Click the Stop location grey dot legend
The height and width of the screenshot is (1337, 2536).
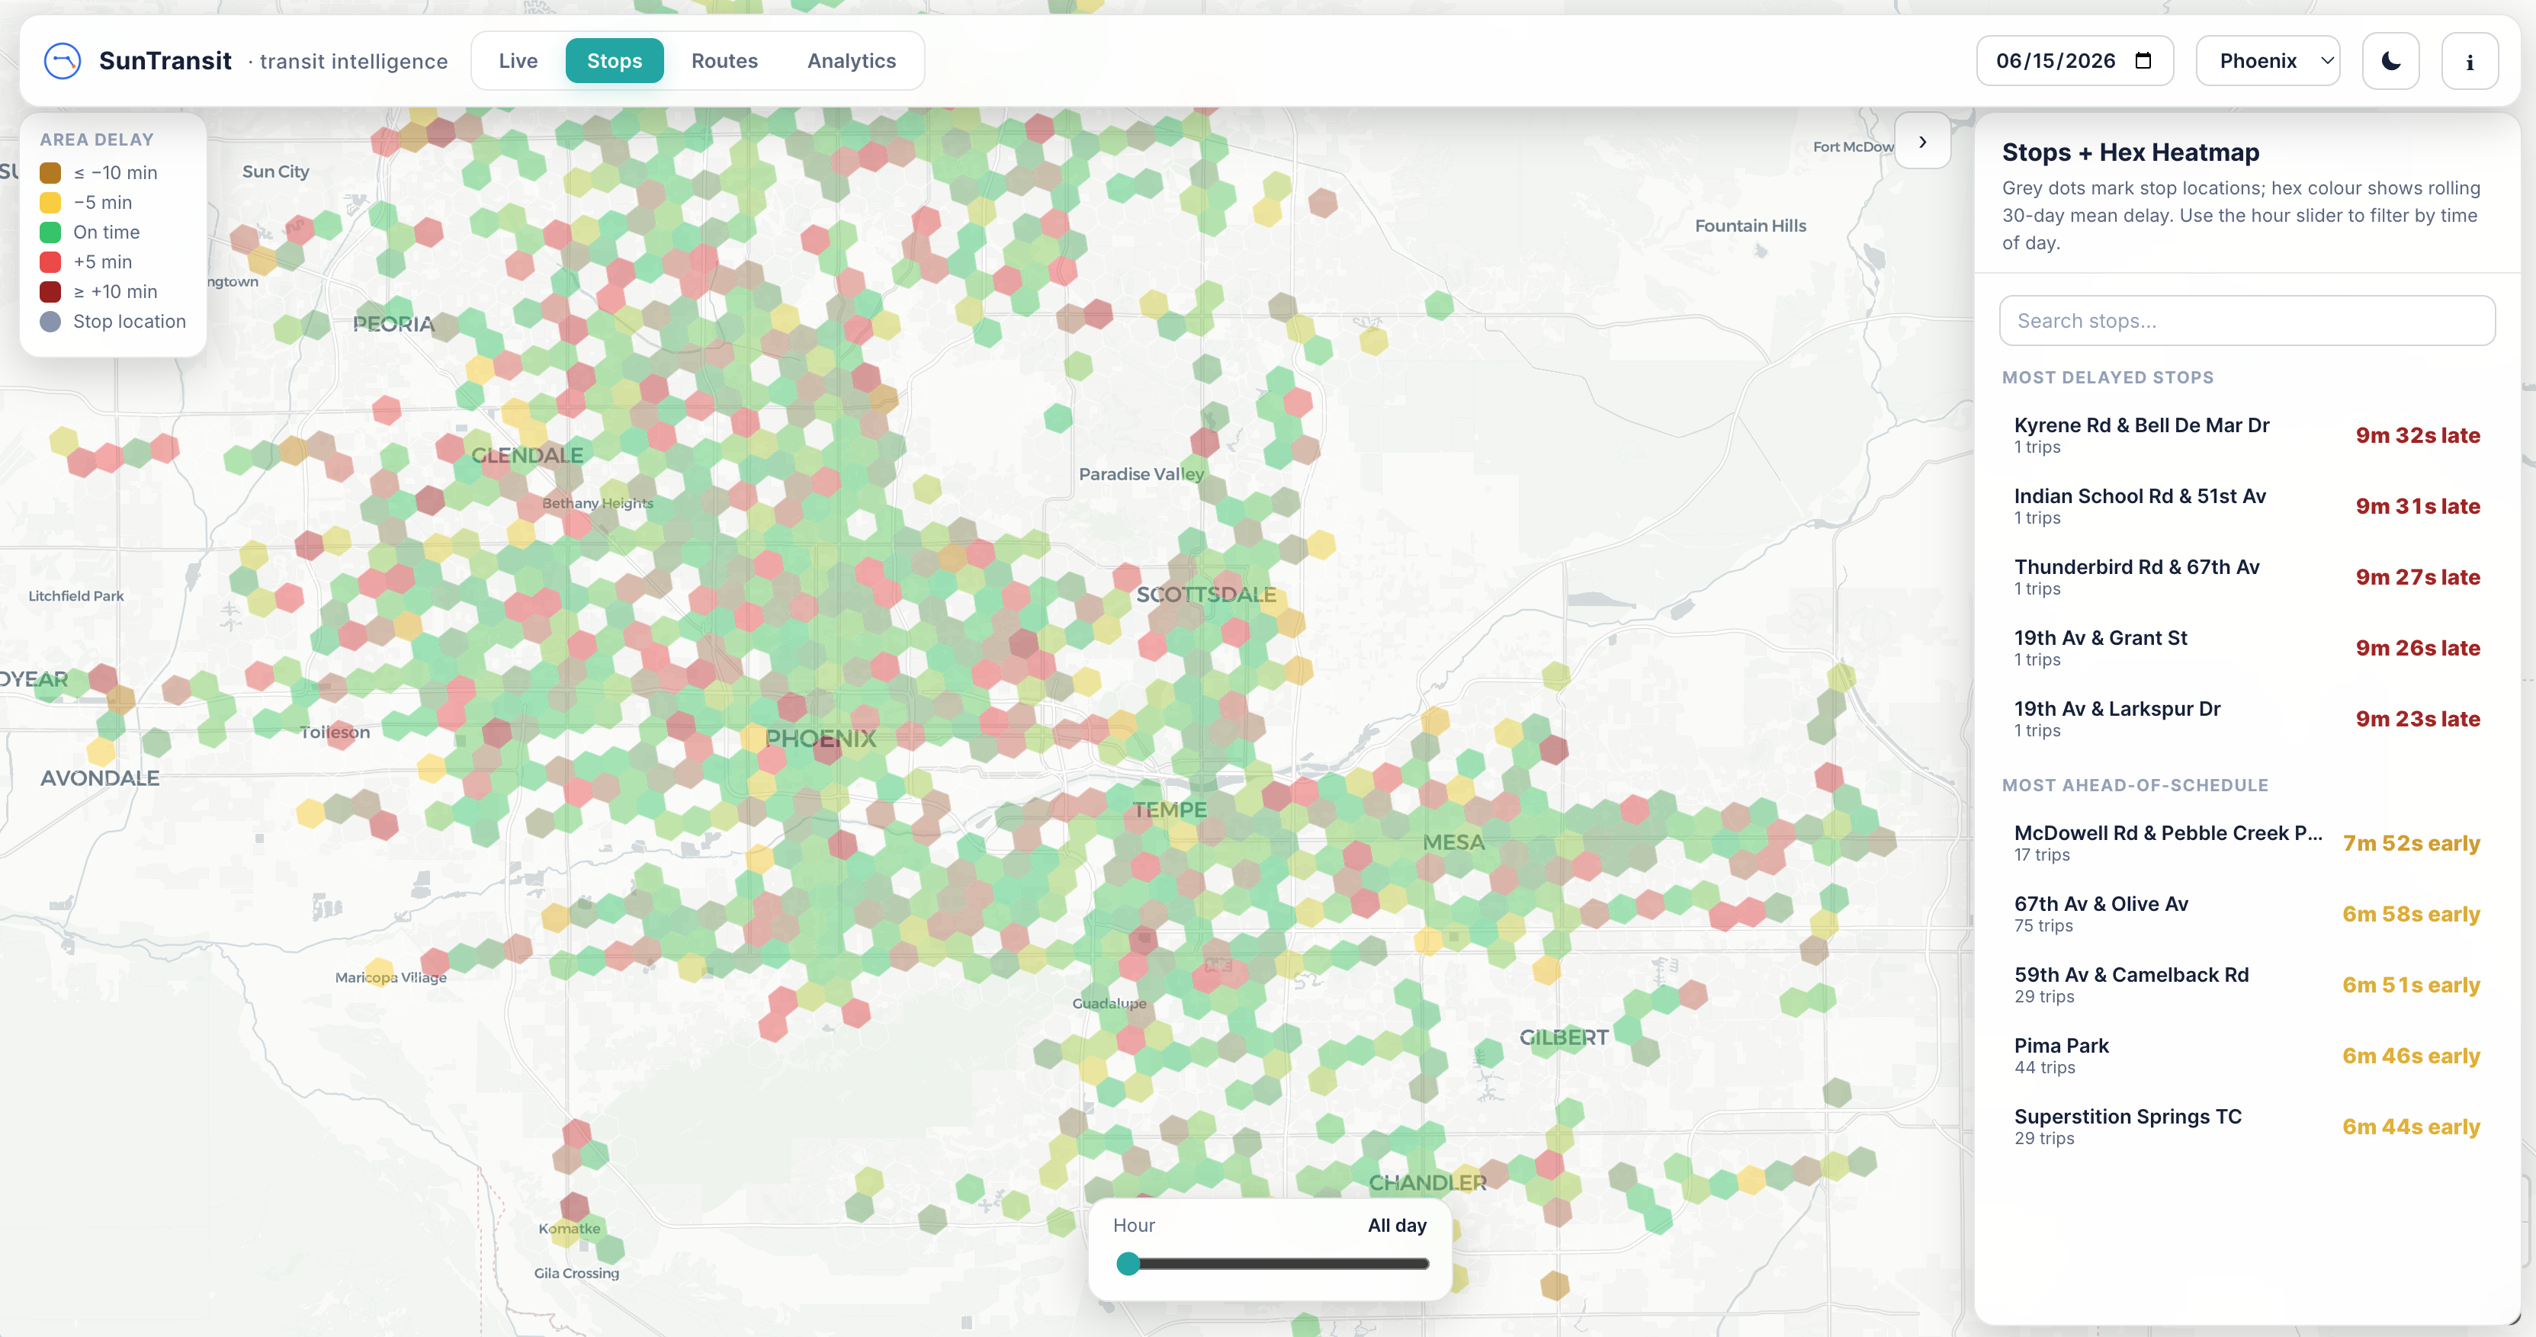(x=50, y=322)
